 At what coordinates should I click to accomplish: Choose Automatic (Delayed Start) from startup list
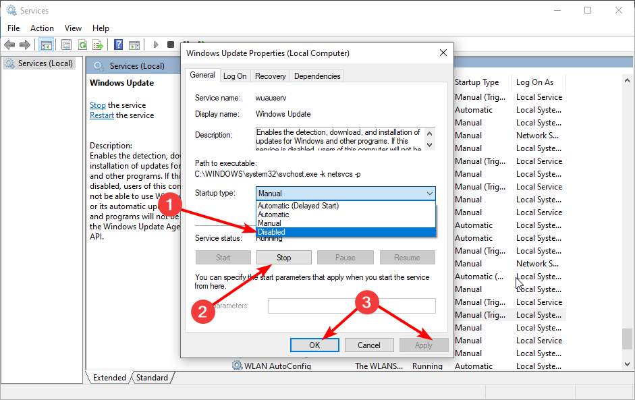coord(298,206)
